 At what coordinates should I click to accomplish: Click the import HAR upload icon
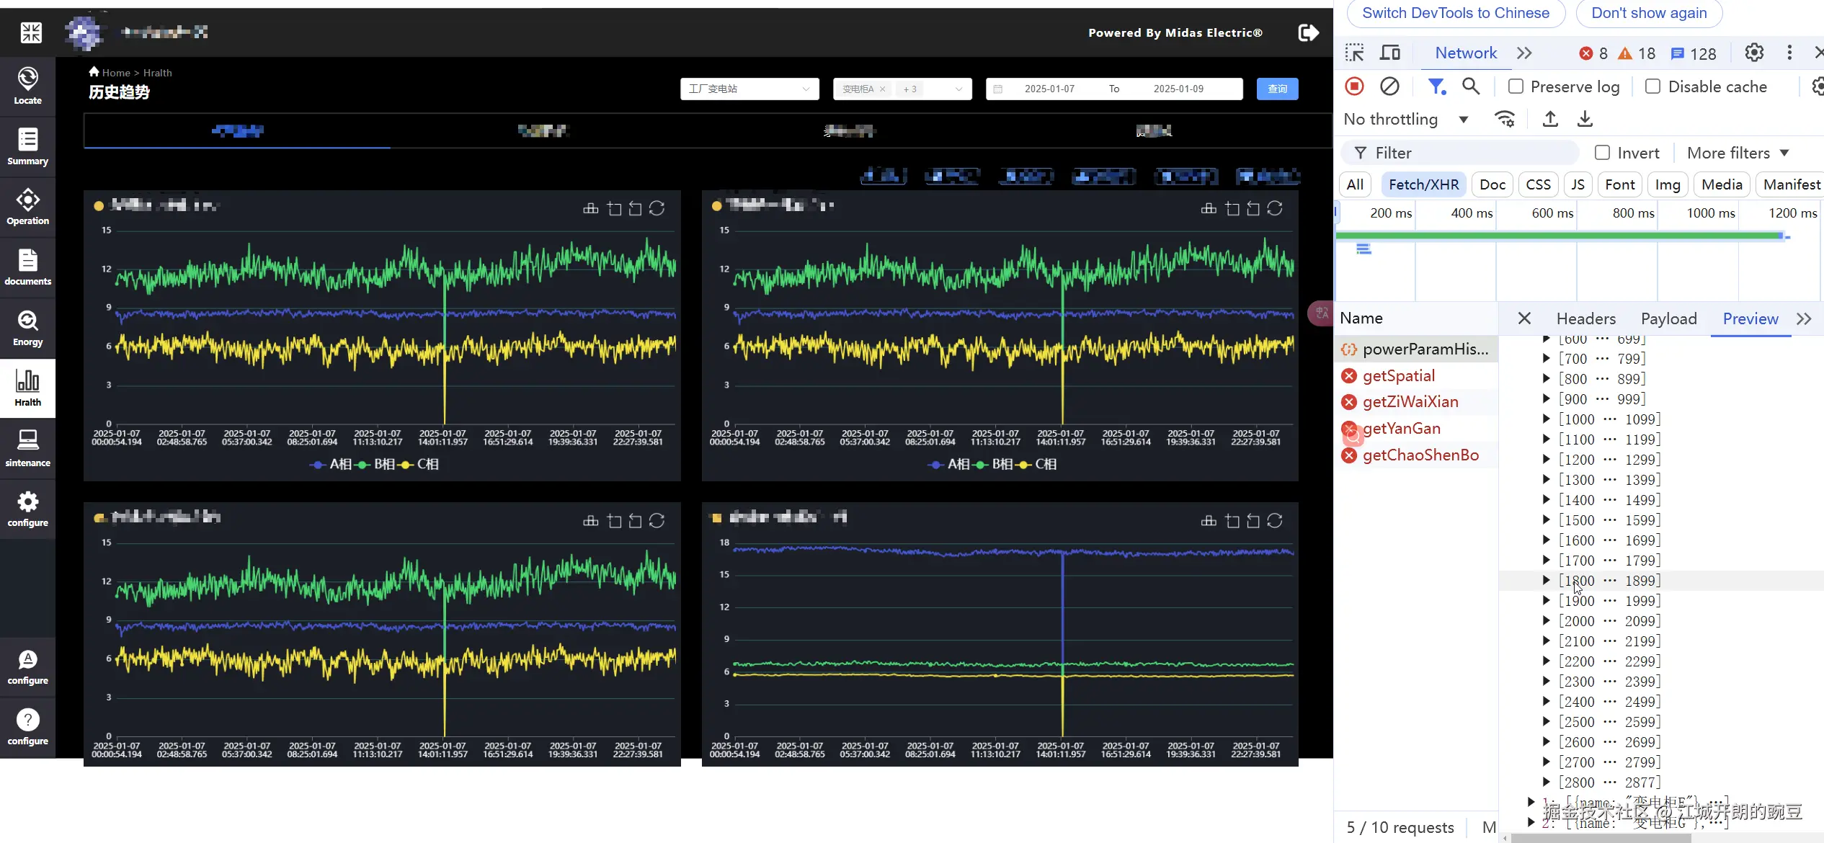click(1550, 119)
